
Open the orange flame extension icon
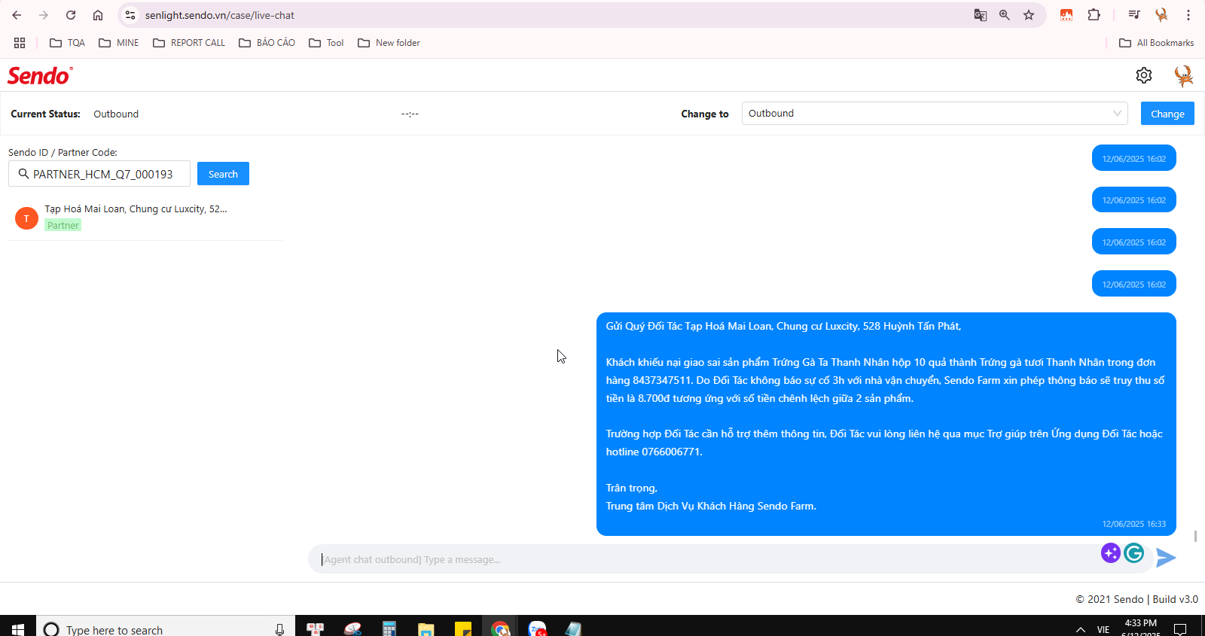pos(1066,15)
